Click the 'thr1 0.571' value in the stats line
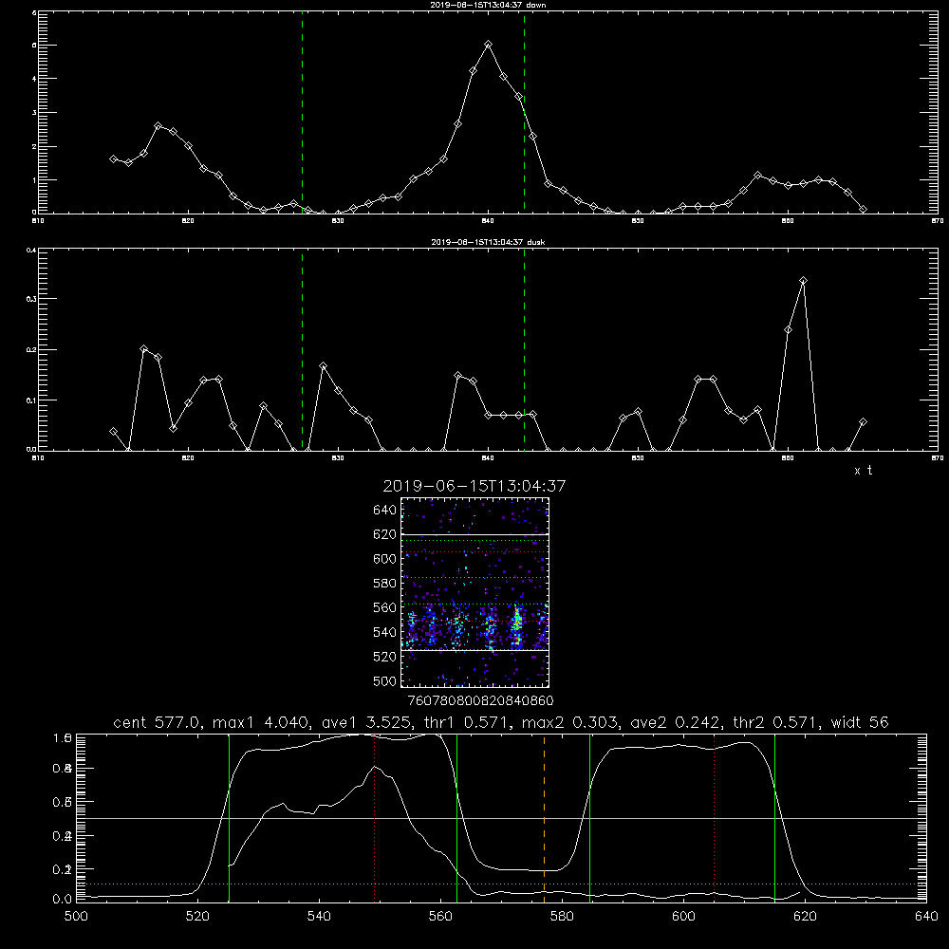This screenshot has width=949, height=949. (464, 722)
